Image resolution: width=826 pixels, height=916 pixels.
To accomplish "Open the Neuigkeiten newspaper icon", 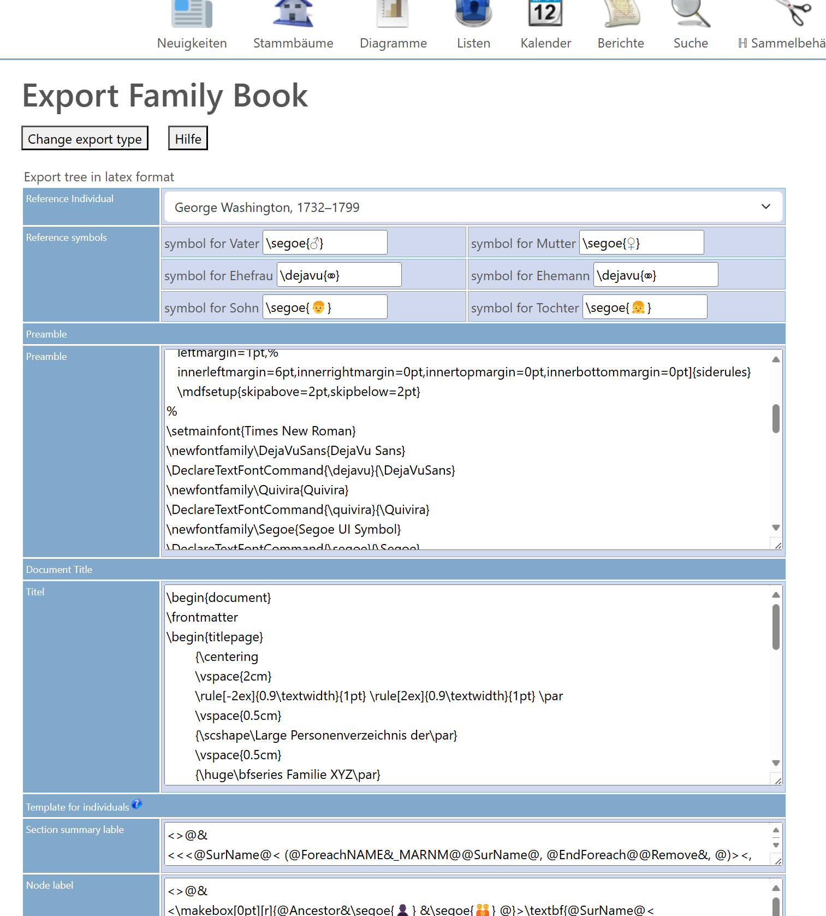I will 192,13.
